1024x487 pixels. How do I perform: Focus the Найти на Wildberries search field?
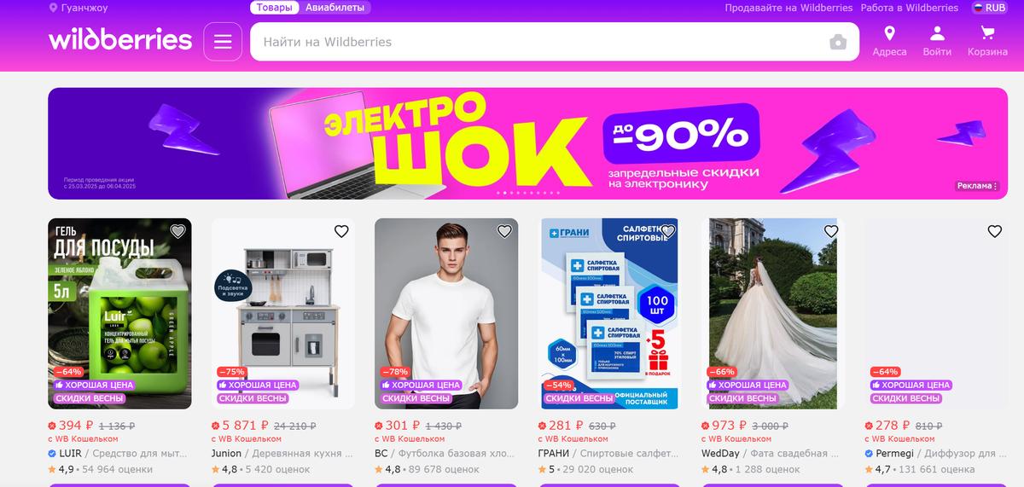[x=538, y=42]
